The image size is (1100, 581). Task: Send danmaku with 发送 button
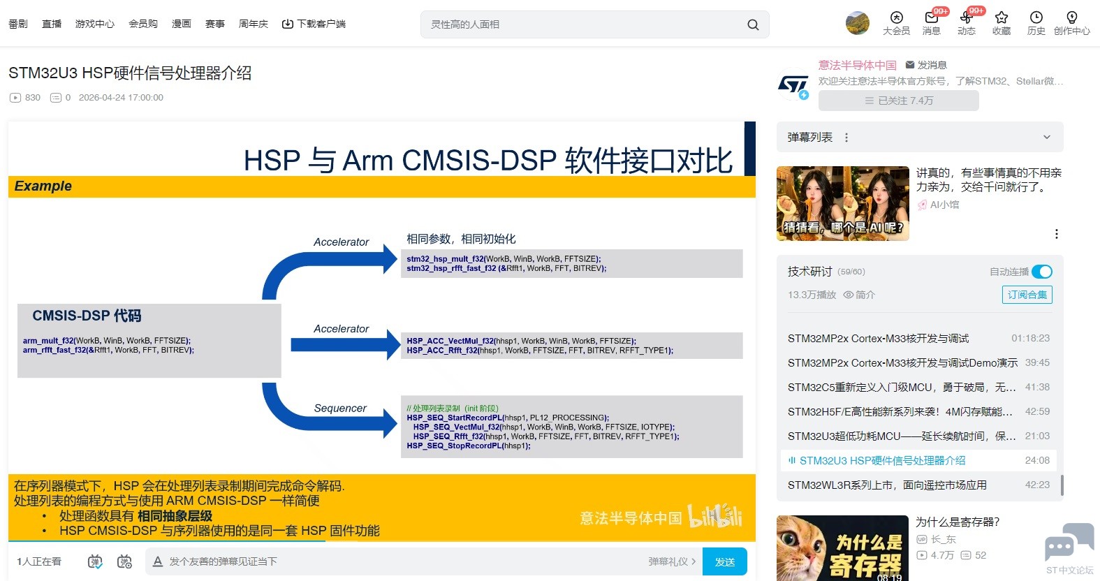(725, 561)
